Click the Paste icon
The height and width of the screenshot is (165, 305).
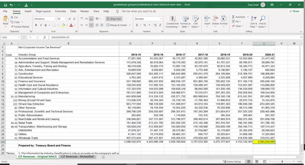coord(6,19)
